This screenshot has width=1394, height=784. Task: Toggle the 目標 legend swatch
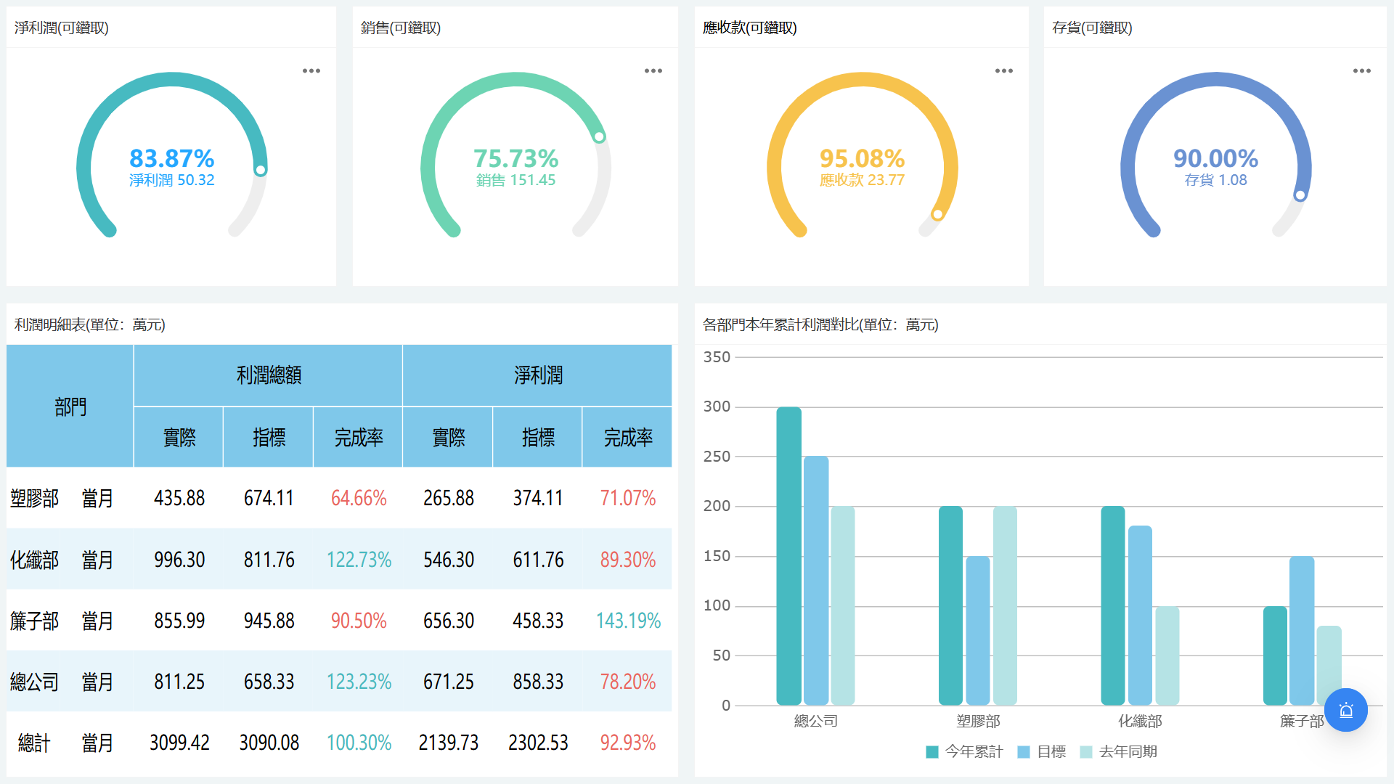click(1024, 752)
